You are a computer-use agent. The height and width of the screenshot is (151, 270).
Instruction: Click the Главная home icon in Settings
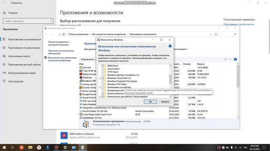click(x=5, y=13)
